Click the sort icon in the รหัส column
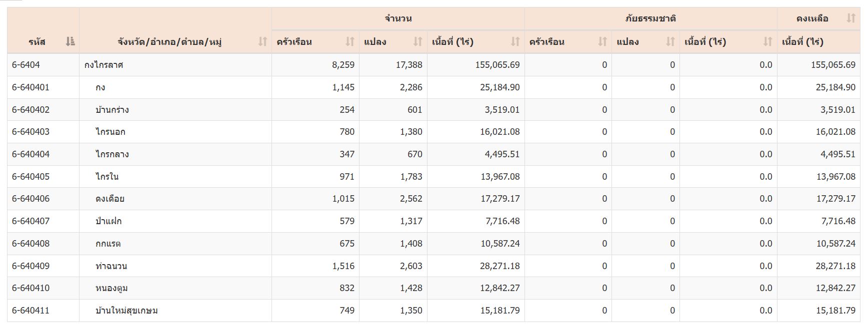867x330 pixels. coord(70,41)
